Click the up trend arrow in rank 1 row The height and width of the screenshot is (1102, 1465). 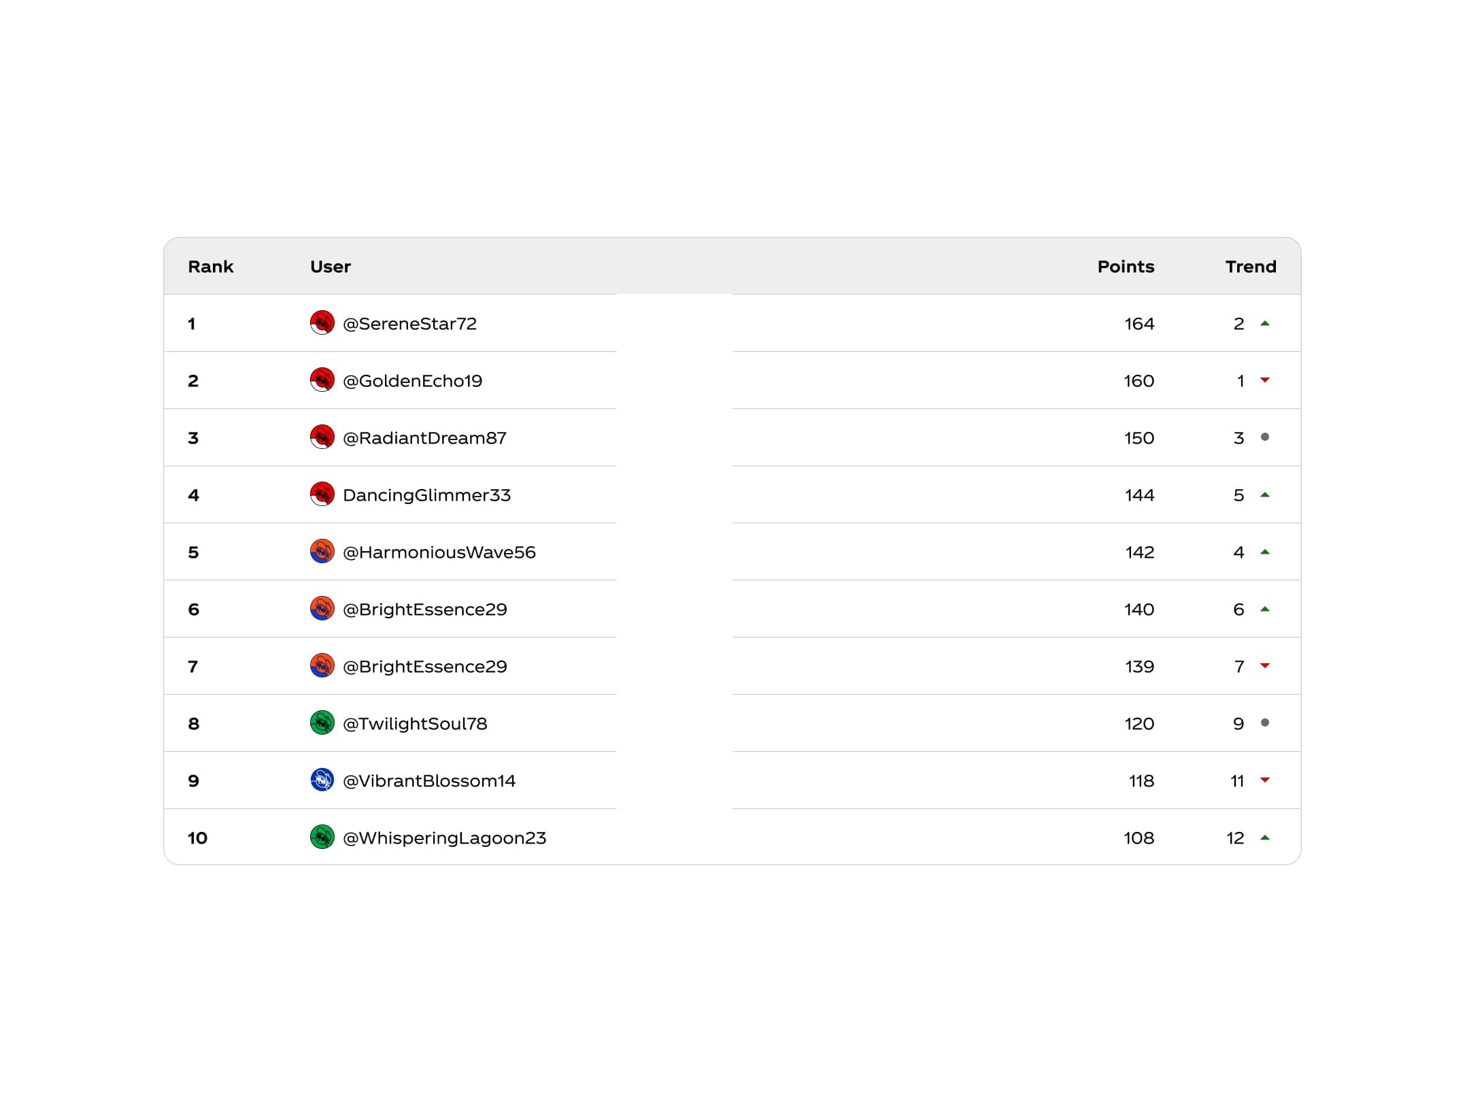click(x=1264, y=324)
